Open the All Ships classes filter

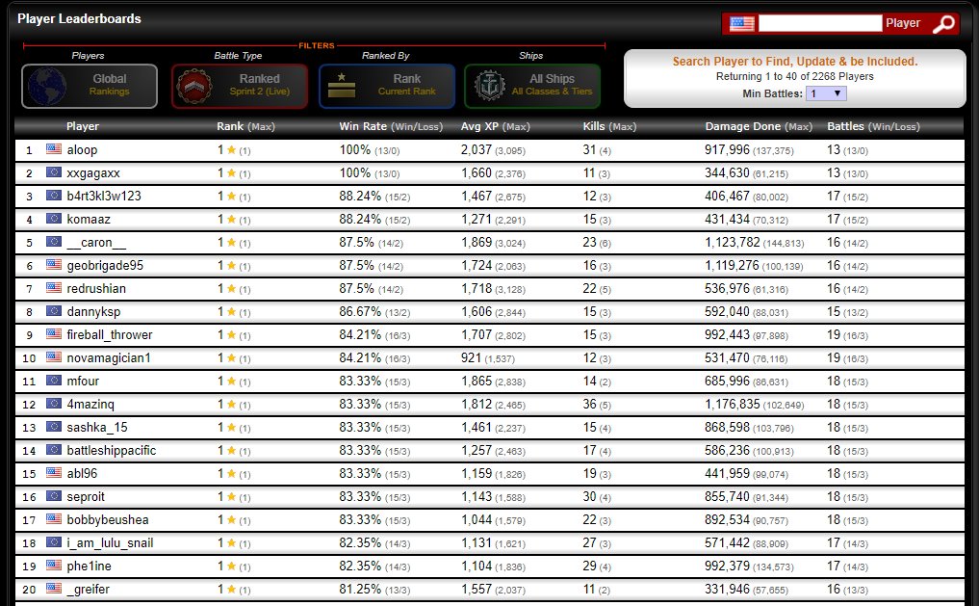click(532, 86)
